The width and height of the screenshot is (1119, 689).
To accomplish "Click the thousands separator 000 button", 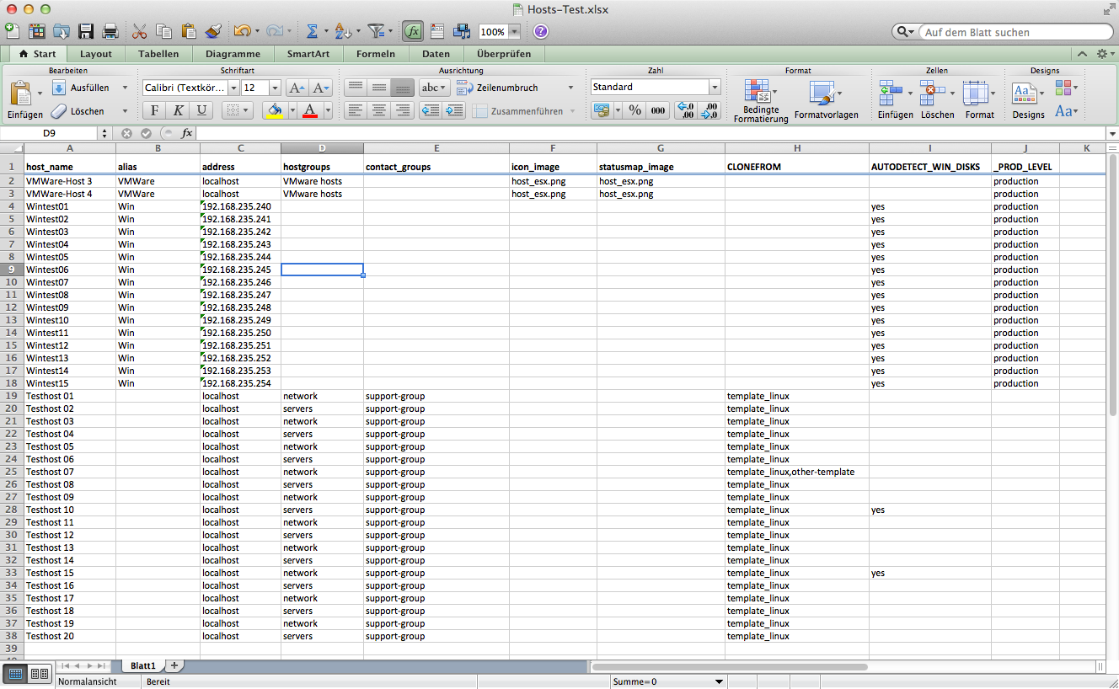I will (658, 110).
